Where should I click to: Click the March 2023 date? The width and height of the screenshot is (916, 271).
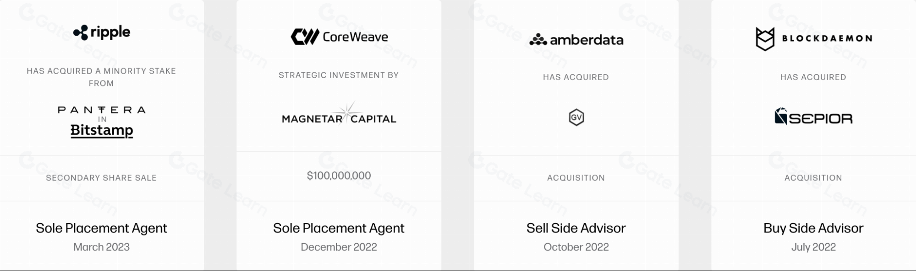click(101, 247)
